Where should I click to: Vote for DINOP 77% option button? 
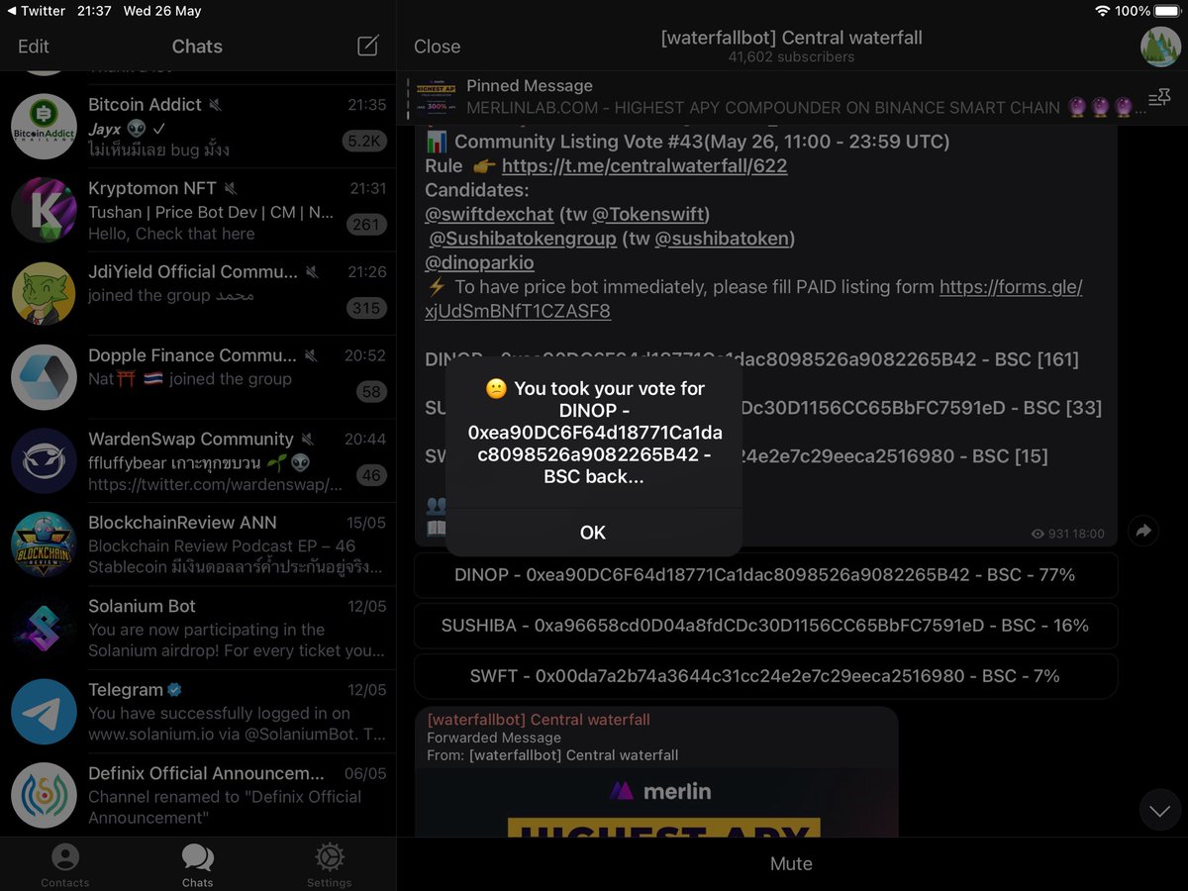coord(765,575)
